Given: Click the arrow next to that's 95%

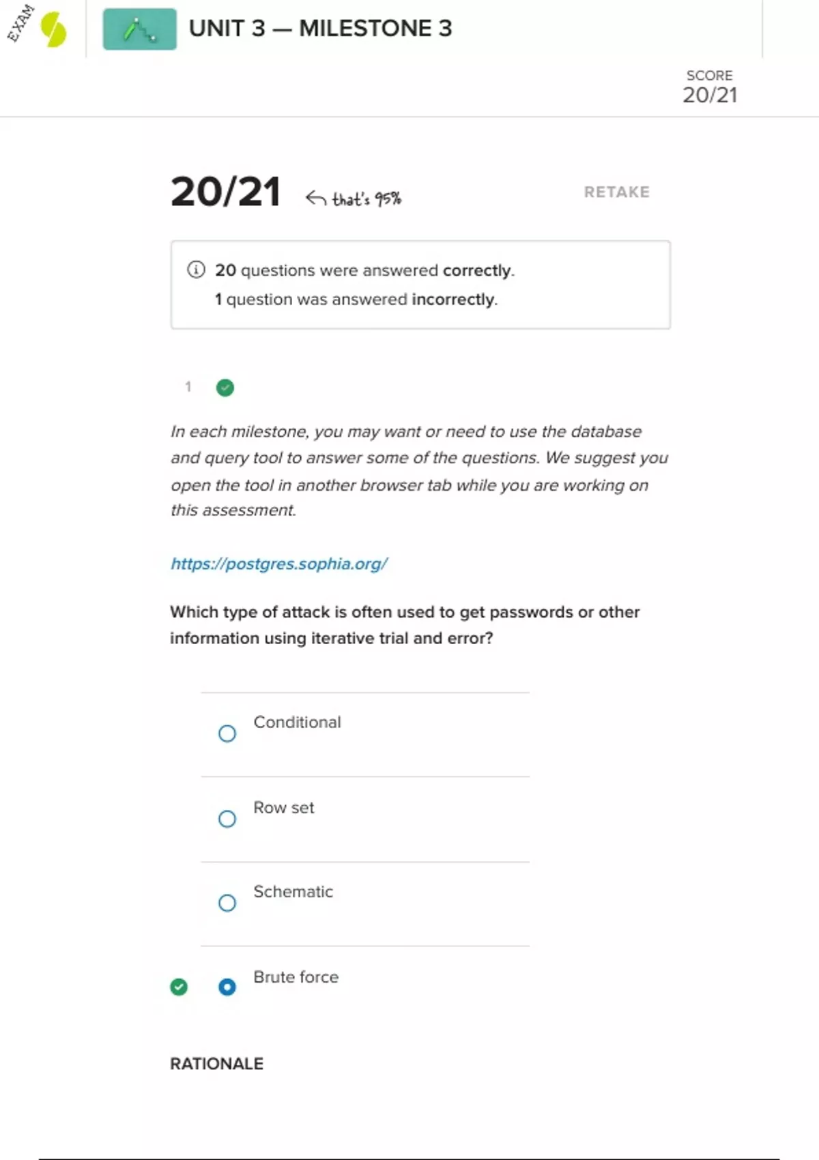Looking at the screenshot, I should [315, 198].
